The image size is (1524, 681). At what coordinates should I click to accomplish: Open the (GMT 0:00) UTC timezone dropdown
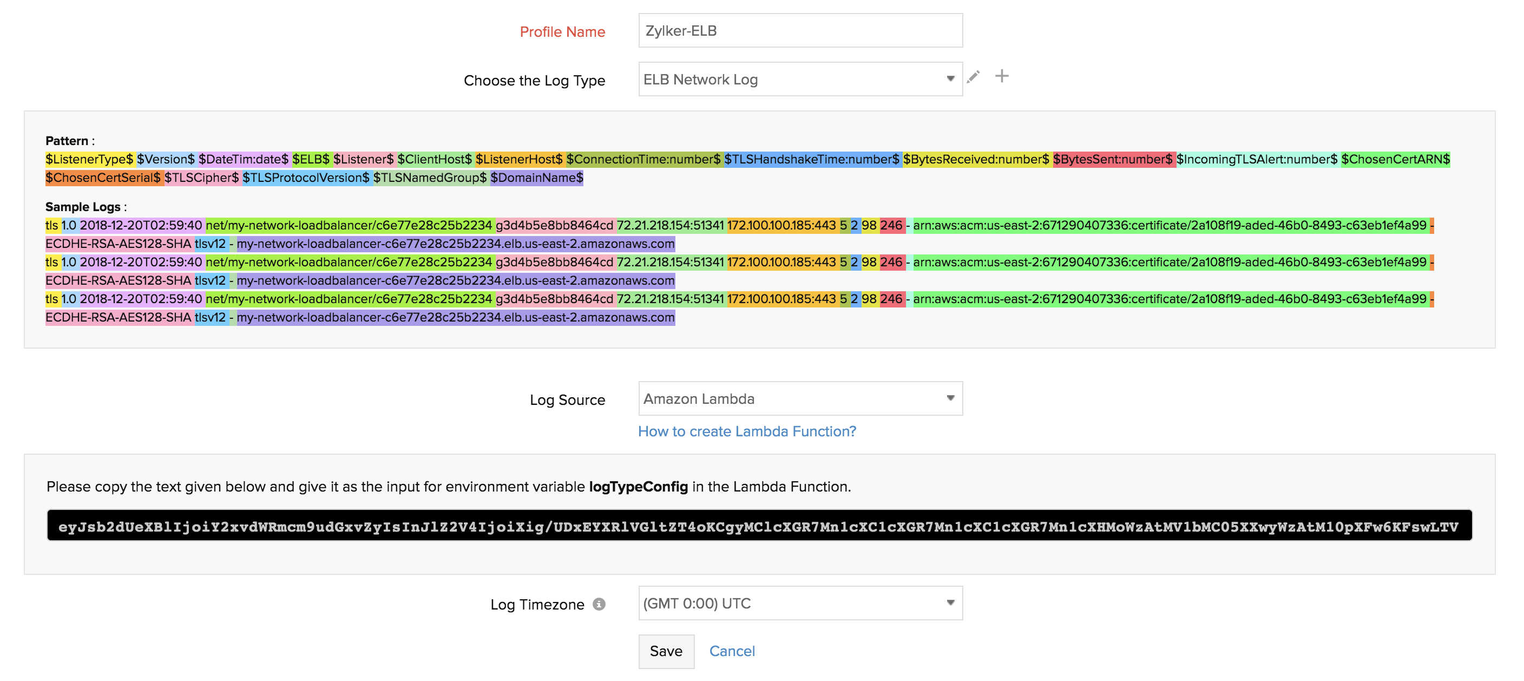point(800,604)
